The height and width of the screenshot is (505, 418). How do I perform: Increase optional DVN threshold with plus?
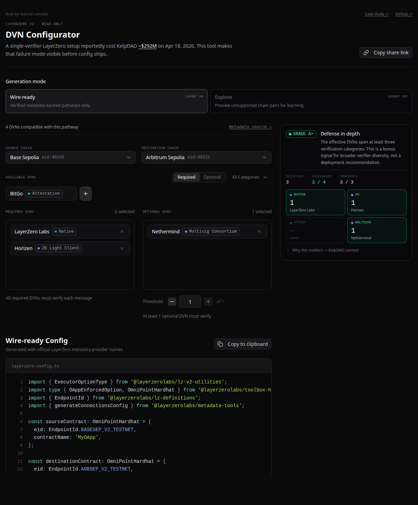208,302
